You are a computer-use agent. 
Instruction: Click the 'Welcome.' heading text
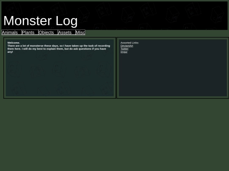(14, 43)
